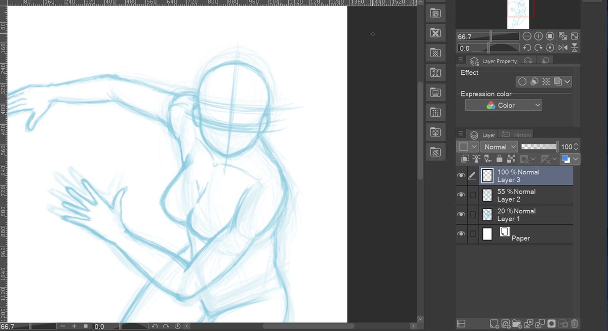
Task: Flip canvas horizontally in Navigator
Action: click(563, 48)
